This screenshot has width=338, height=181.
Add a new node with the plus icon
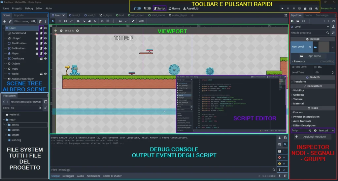coord(5,21)
